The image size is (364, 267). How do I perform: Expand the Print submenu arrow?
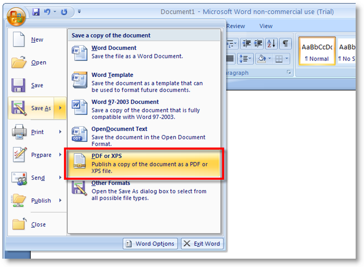coord(60,132)
